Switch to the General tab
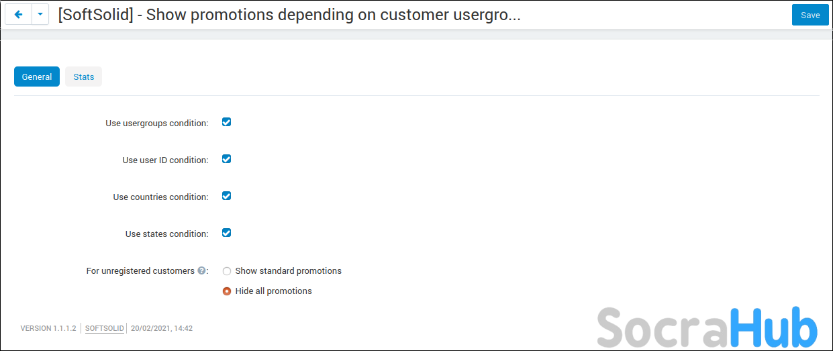The height and width of the screenshot is (351, 833). 37,77
